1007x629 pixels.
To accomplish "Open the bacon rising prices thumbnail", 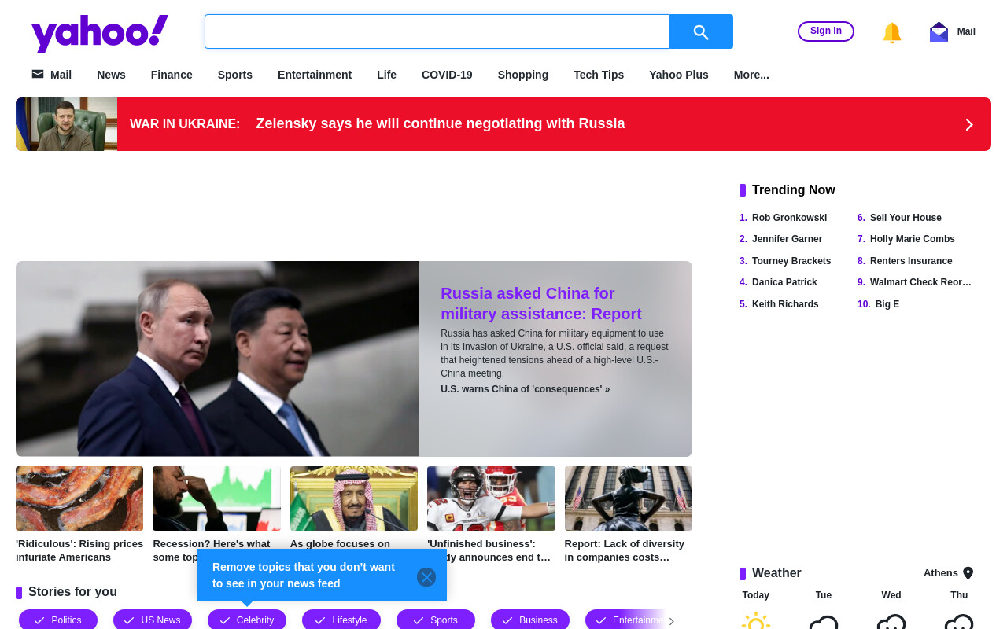I will [x=79, y=498].
